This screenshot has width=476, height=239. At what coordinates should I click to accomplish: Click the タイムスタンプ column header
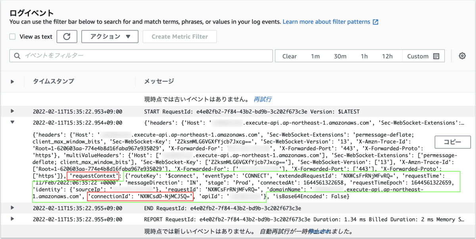[x=53, y=82]
